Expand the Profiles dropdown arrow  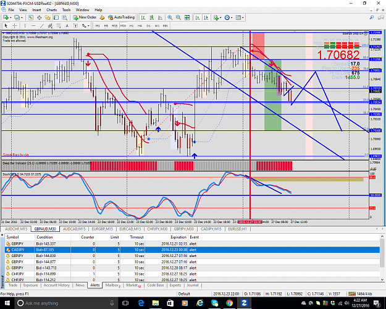[22, 18]
